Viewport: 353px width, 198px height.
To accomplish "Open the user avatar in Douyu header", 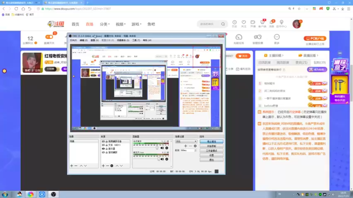I will (x=297, y=24).
